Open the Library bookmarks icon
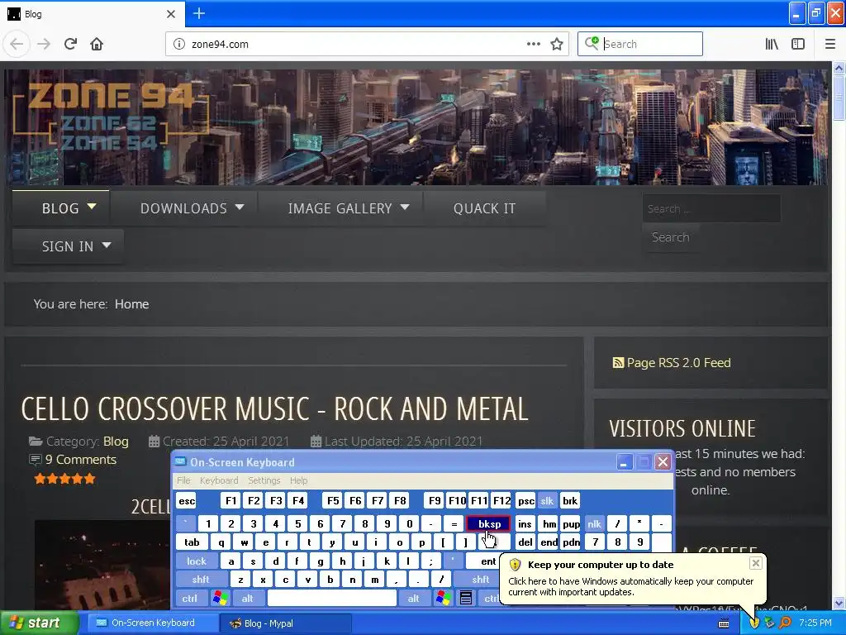 coord(772,44)
